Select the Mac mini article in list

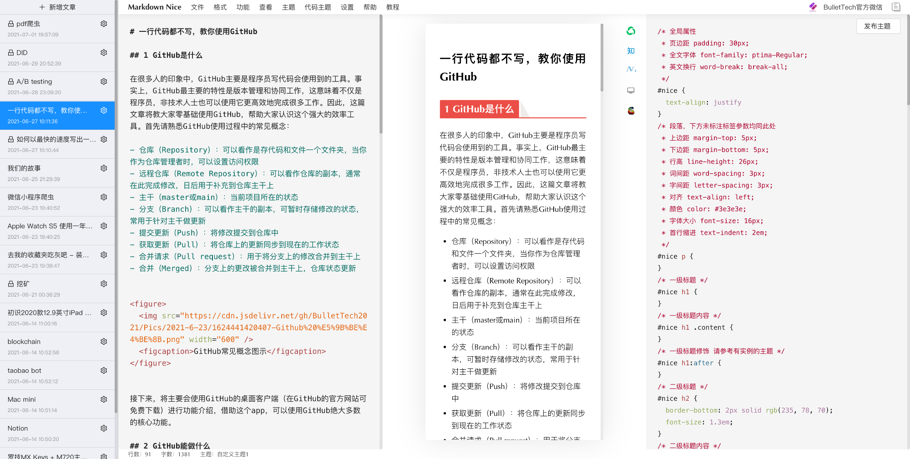coord(57,404)
